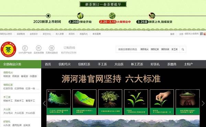
Task: Select 雨前手工 in sidebar
Action: pos(19,101)
